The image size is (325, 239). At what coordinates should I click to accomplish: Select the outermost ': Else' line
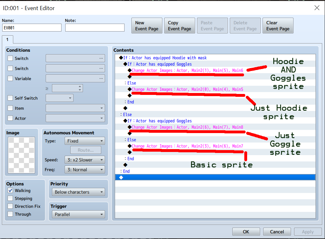point(215,114)
